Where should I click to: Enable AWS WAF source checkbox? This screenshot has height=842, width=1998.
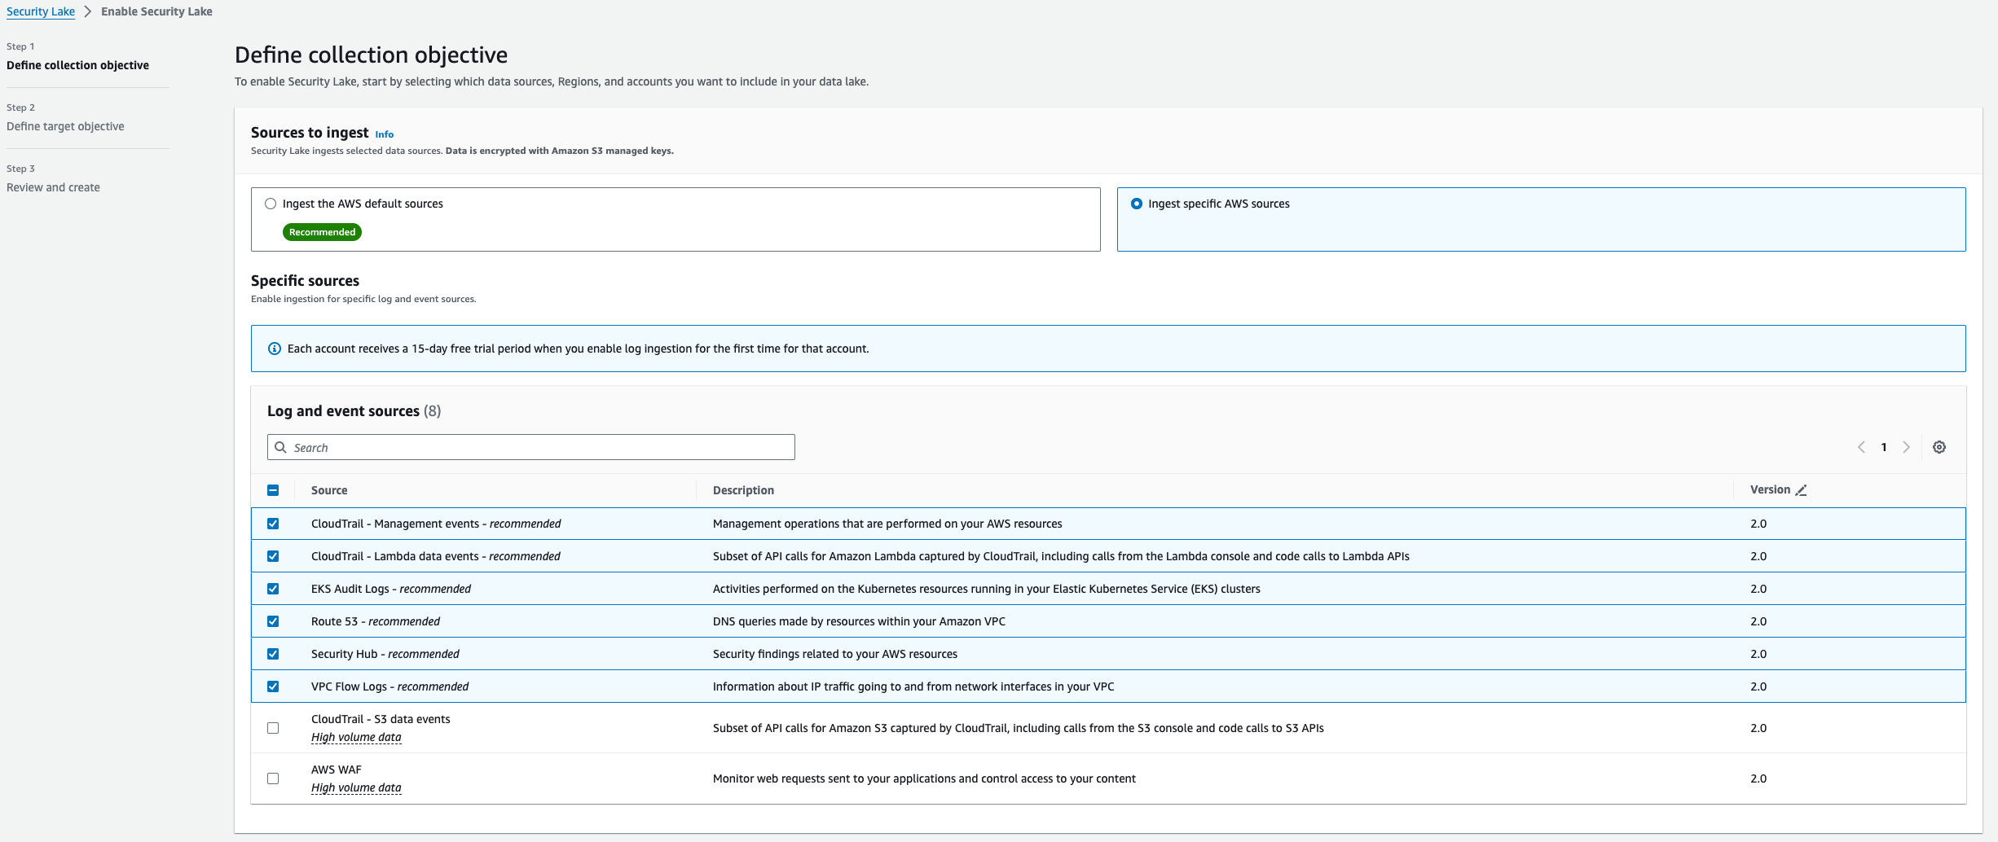[x=273, y=778]
